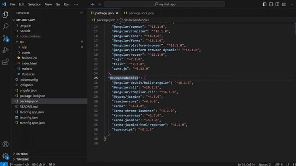Open the Explorer view in activity bar

[6, 14]
